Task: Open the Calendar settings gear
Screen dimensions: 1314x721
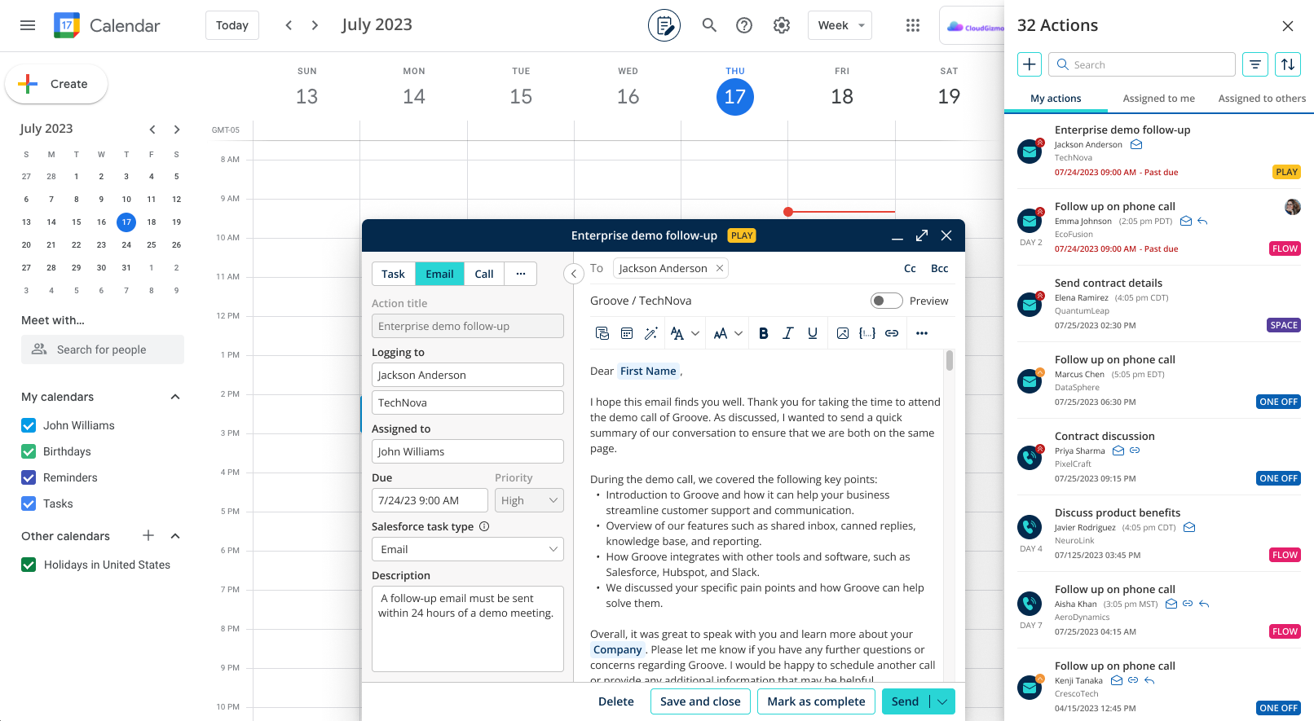Action: (782, 25)
